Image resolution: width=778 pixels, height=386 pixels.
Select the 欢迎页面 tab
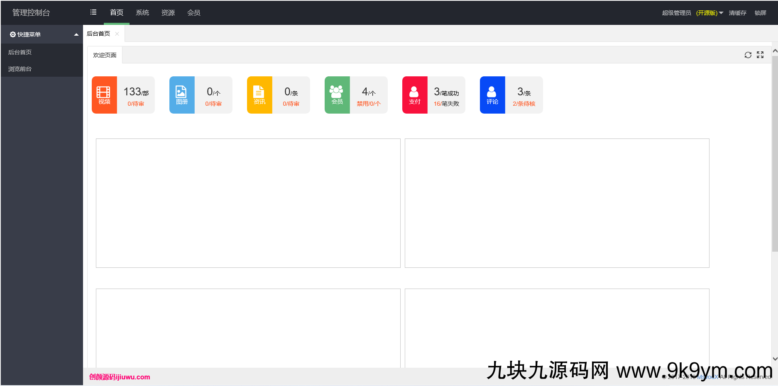pos(105,55)
